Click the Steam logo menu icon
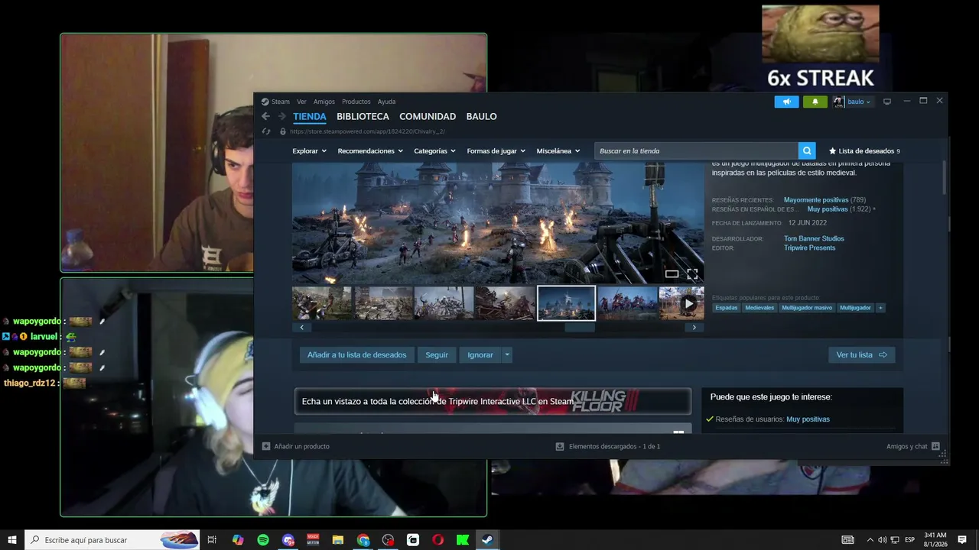This screenshot has height=550, width=979. (265, 102)
